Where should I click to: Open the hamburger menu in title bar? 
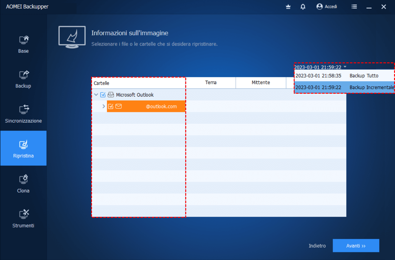pyautogui.click(x=354, y=7)
